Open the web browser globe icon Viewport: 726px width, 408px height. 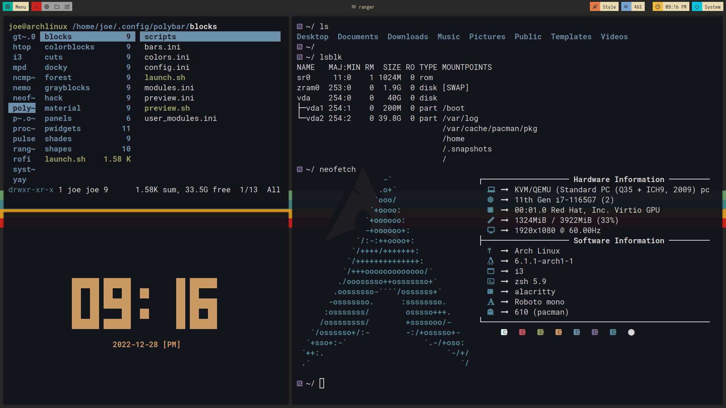pos(47,6)
